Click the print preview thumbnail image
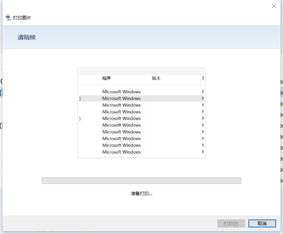 [x=141, y=113]
